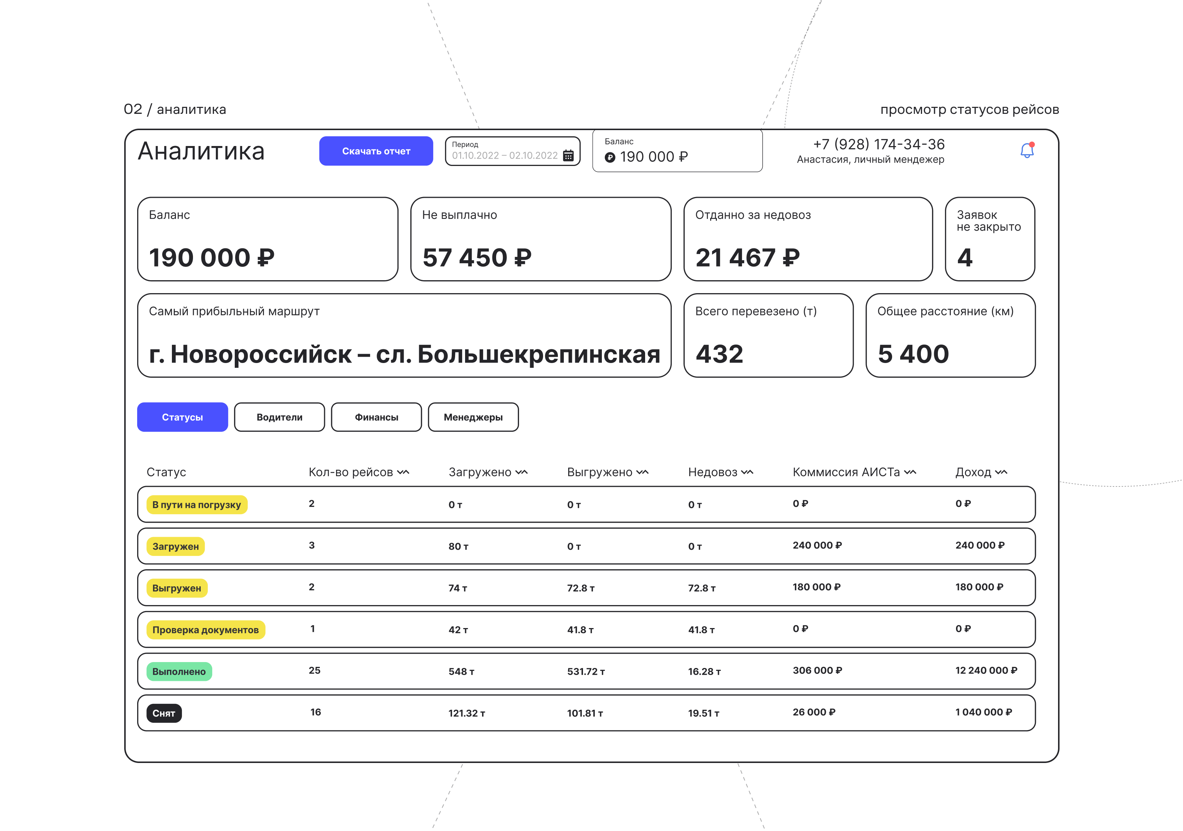The width and height of the screenshot is (1183, 831).
Task: Click the green Выполнено status badge
Action: click(179, 671)
